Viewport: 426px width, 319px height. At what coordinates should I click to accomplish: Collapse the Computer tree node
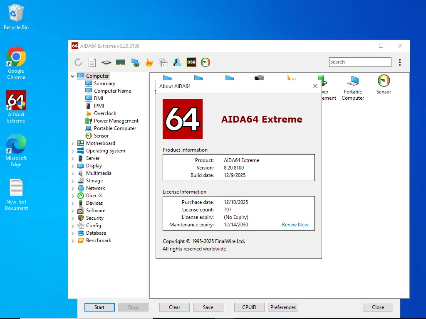[x=72, y=76]
